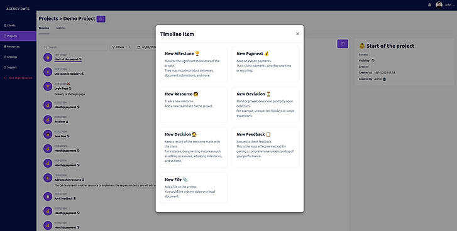Select Login Page timeline entry
The width and height of the screenshot is (457, 231).
click(61, 89)
